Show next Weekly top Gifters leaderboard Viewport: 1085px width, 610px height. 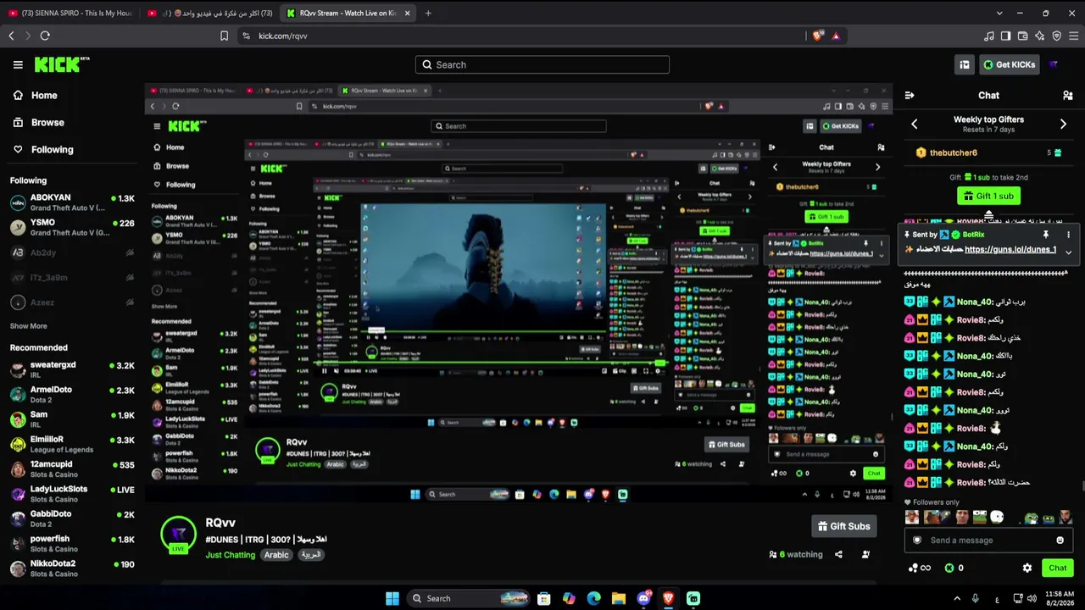(1063, 125)
